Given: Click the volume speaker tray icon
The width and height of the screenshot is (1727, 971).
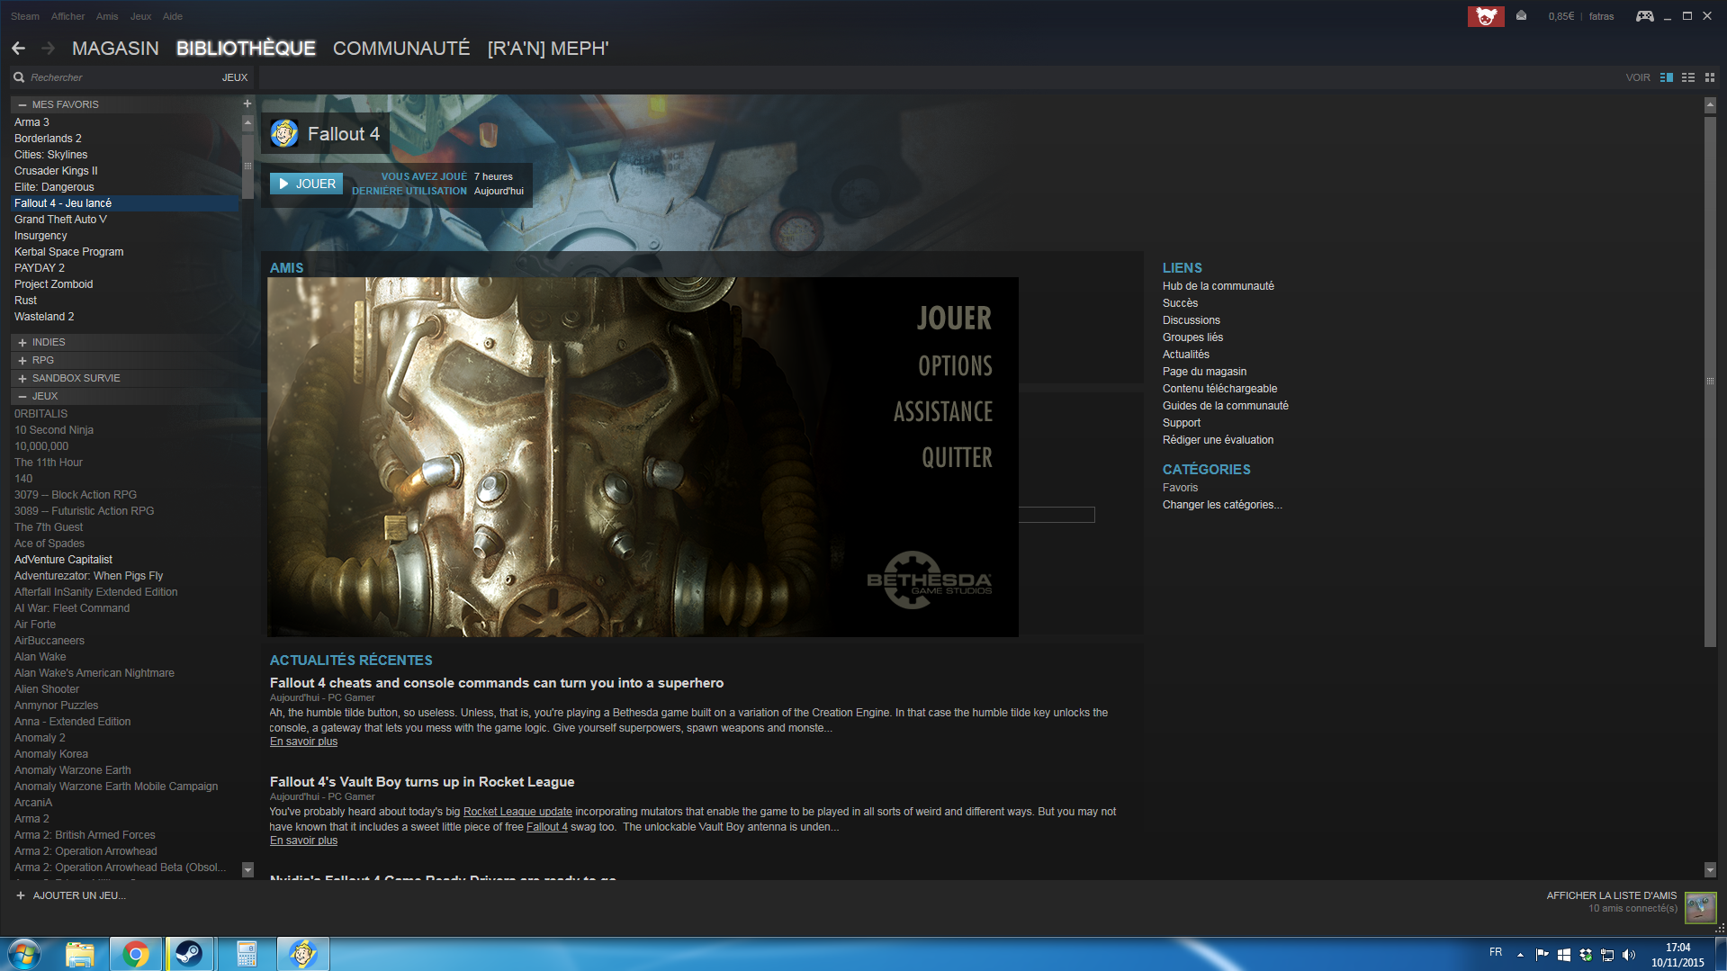Looking at the screenshot, I should (1629, 955).
